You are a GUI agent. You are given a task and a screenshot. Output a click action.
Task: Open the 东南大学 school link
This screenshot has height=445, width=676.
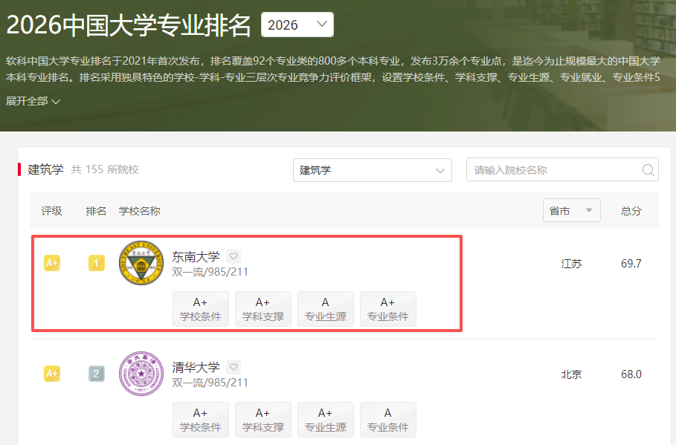tap(196, 257)
